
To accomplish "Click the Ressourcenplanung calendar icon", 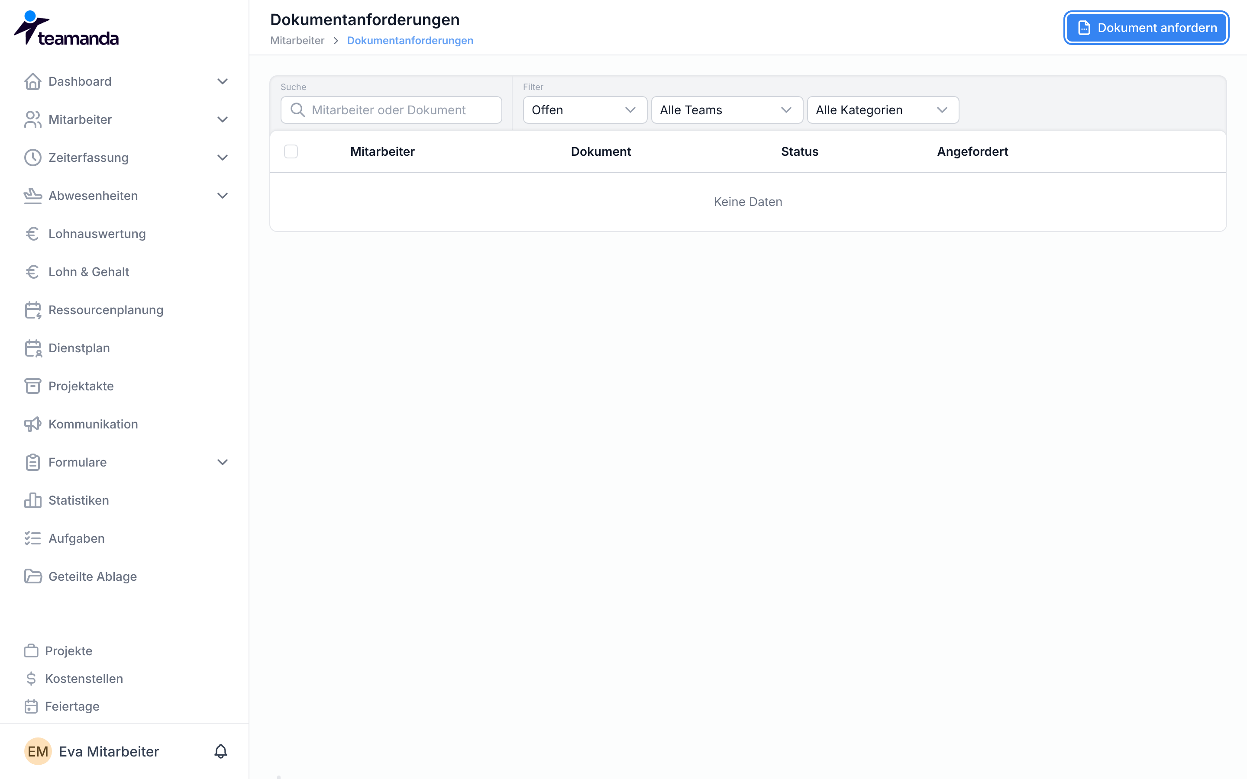I will [32, 310].
